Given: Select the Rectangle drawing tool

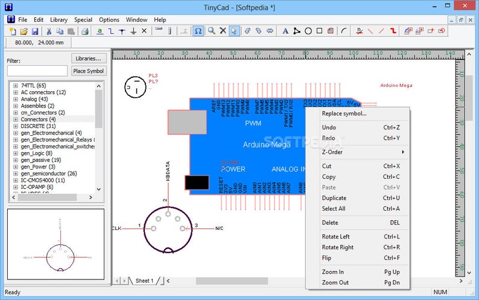Looking at the screenshot, I should pyautogui.click(x=319, y=31).
